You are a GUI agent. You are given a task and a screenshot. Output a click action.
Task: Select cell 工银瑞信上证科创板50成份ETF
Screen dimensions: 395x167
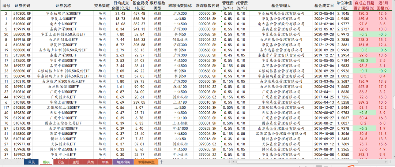pos(63,71)
